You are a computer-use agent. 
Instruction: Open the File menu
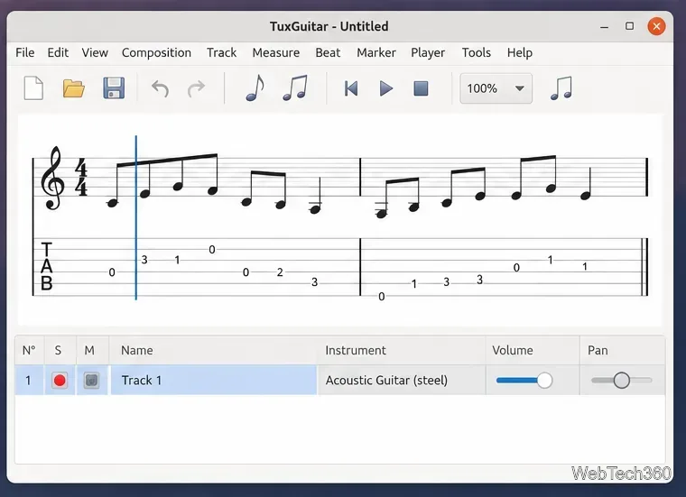(x=25, y=52)
